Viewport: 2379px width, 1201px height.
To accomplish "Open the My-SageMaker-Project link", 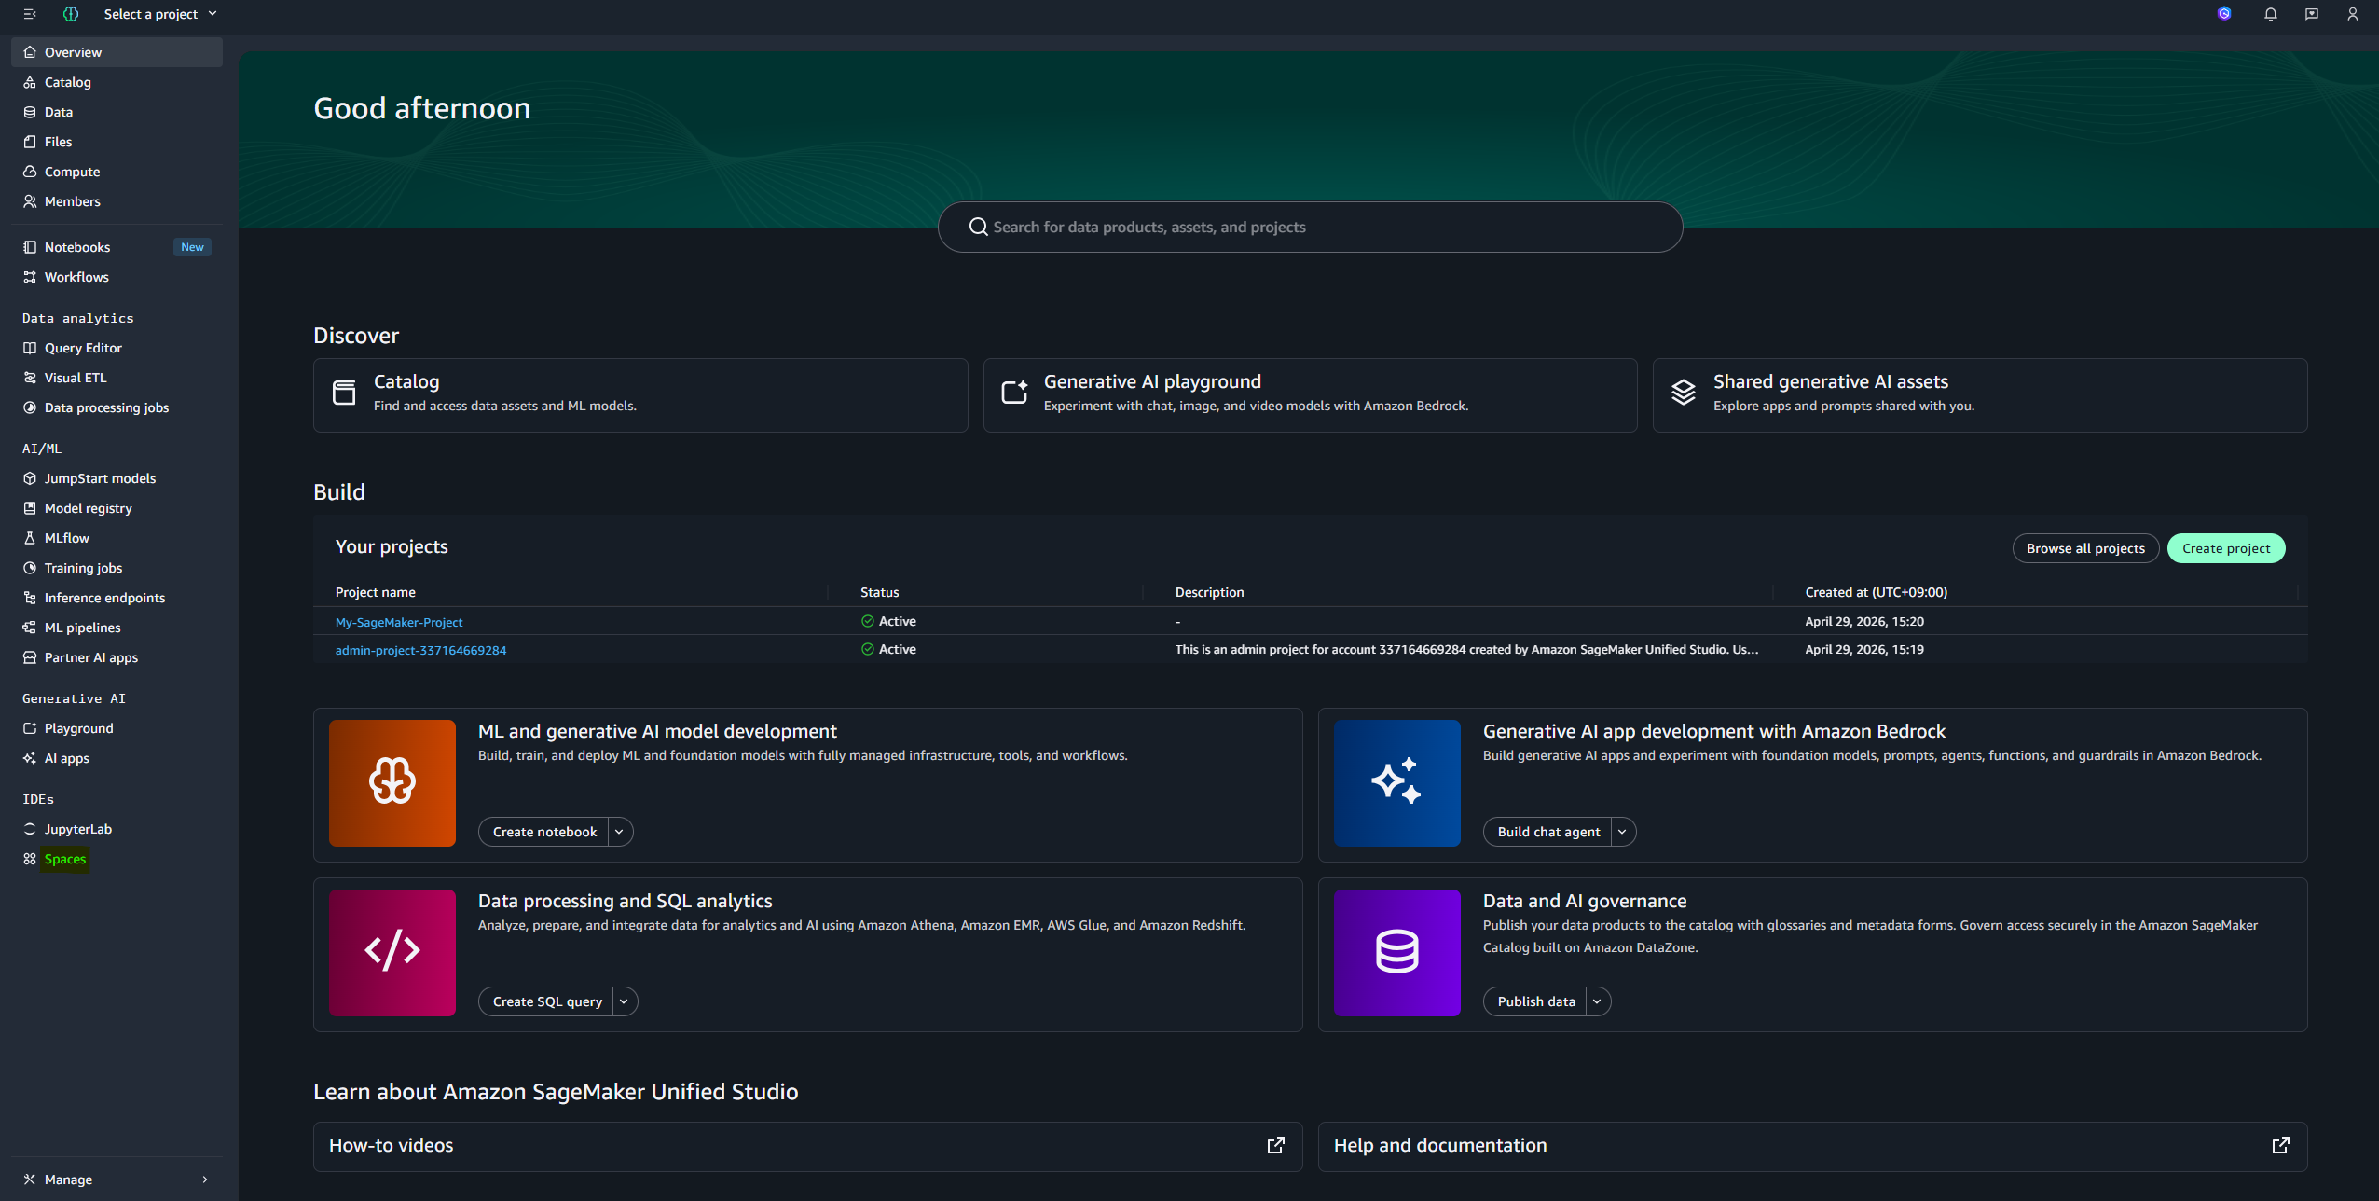I will pyautogui.click(x=399, y=622).
